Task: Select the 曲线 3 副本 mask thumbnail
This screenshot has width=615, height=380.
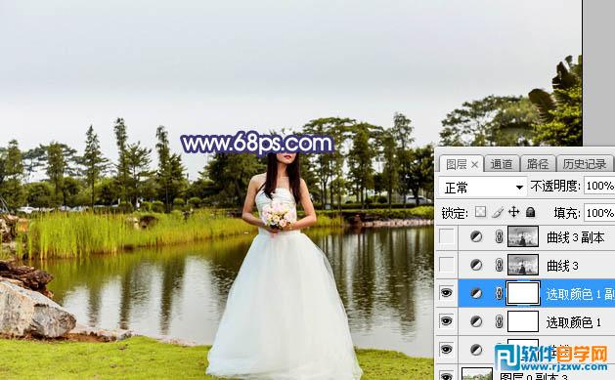Action: coord(523,236)
